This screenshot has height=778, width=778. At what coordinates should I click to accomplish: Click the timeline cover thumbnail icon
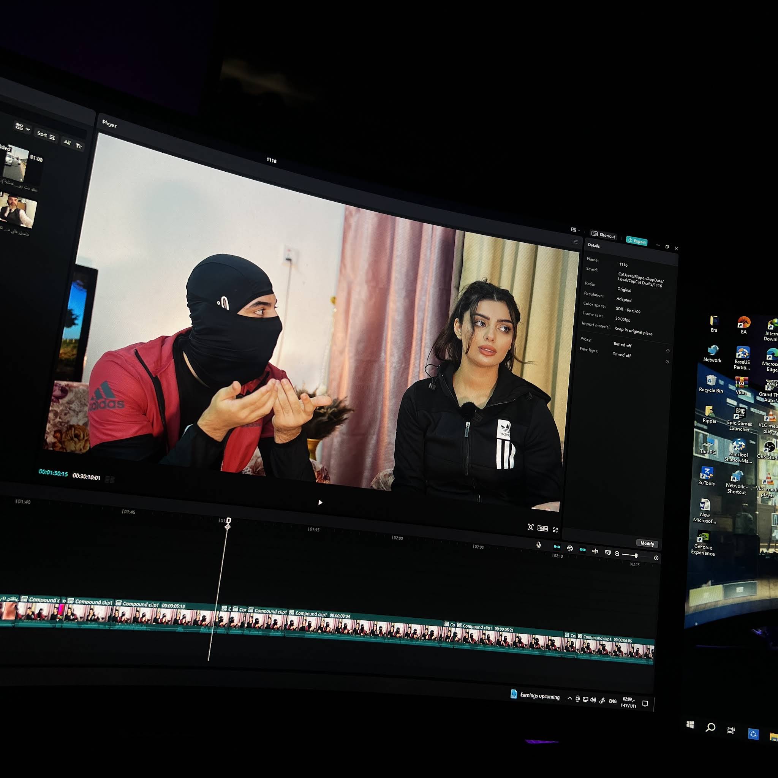point(608,552)
